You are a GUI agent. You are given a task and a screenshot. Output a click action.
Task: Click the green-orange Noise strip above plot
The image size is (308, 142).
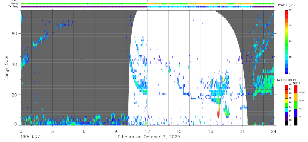pyautogui.click(x=147, y=4)
